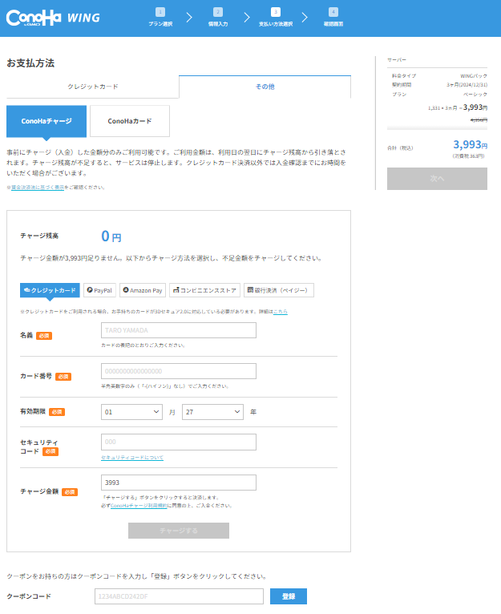Open the セキュリティコードについて link
The height and width of the screenshot is (614, 501).
pyautogui.click(x=132, y=458)
